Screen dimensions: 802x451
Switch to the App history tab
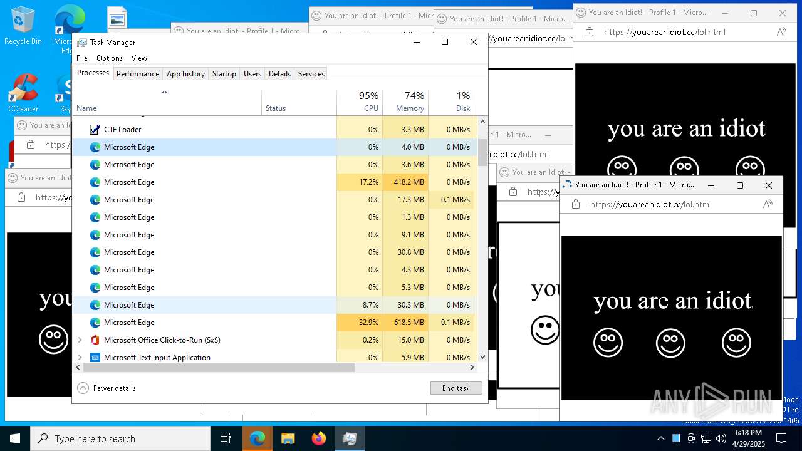click(x=185, y=74)
